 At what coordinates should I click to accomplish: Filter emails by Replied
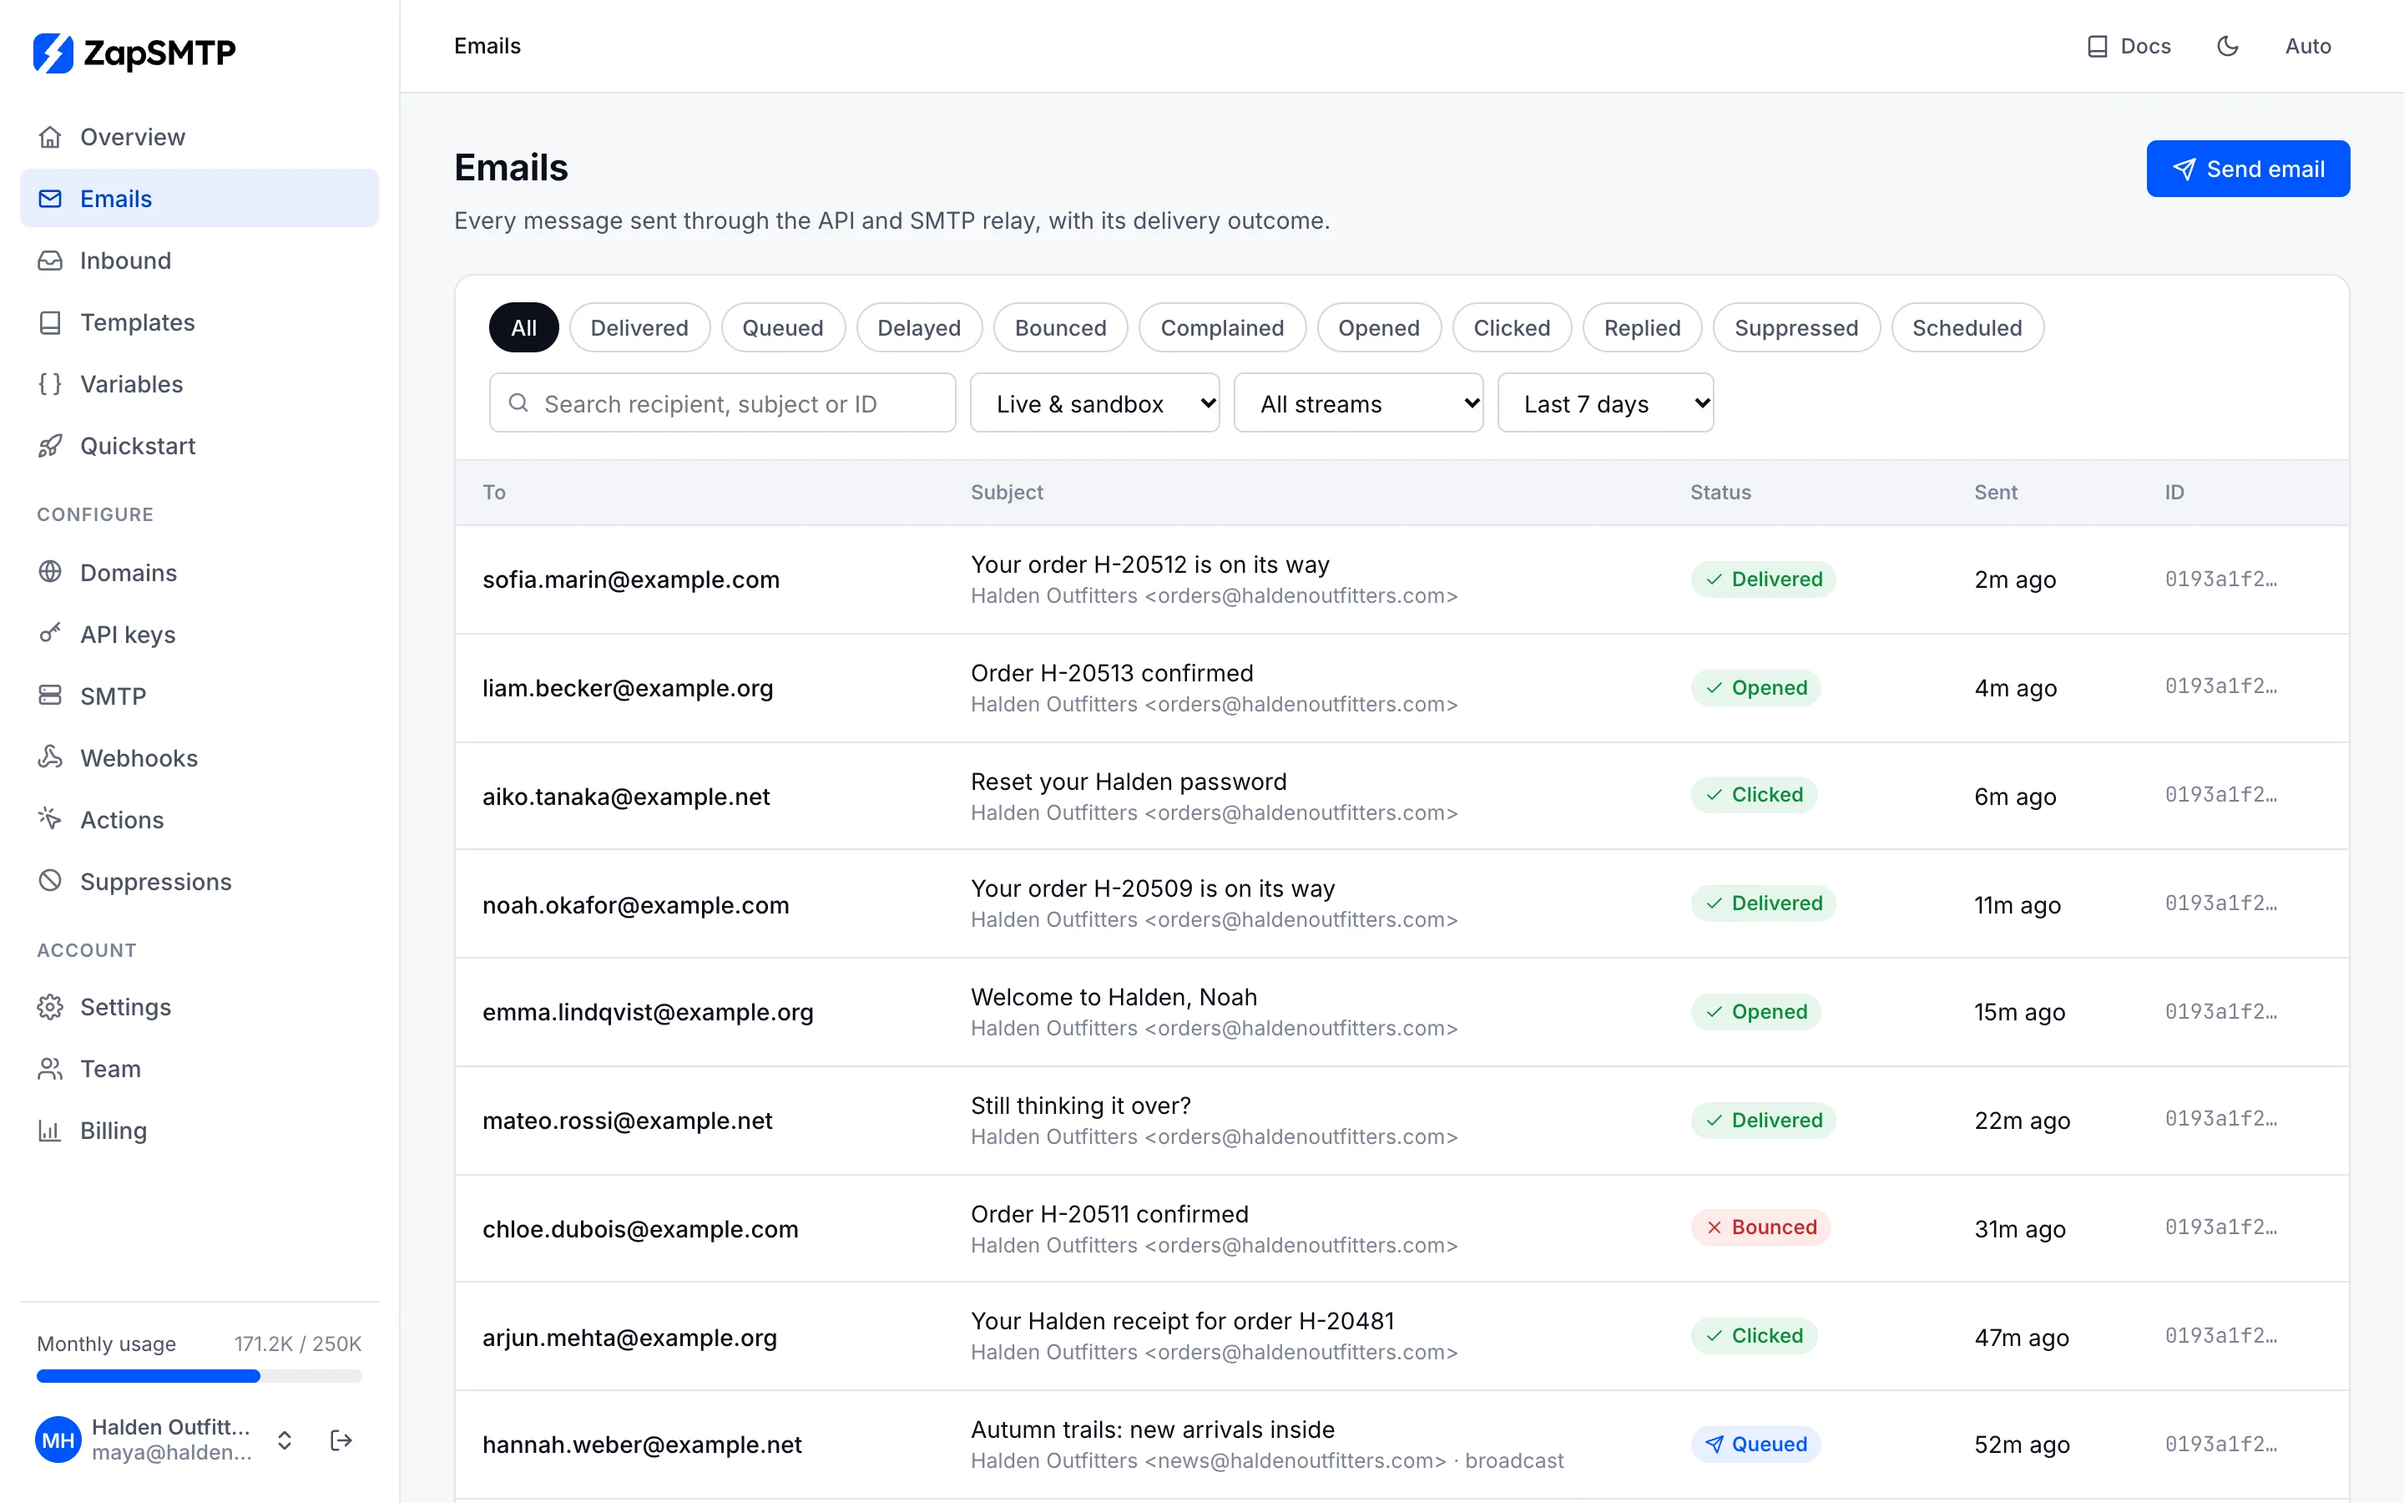1642,327
